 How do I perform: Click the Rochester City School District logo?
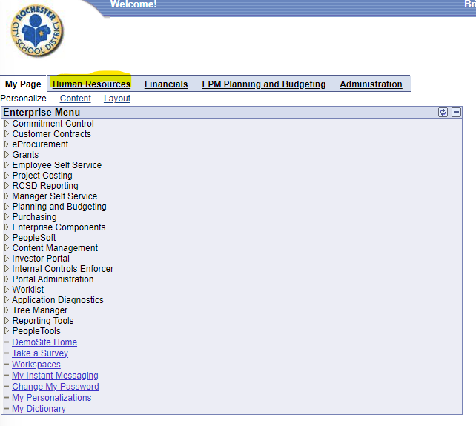(37, 30)
